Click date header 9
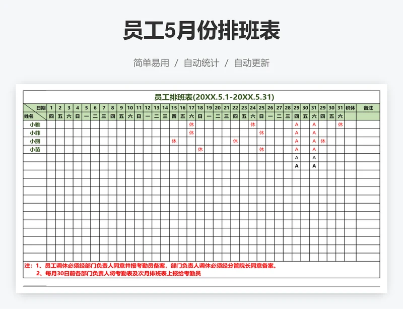Screen dimensions: 403x309 point(121,108)
